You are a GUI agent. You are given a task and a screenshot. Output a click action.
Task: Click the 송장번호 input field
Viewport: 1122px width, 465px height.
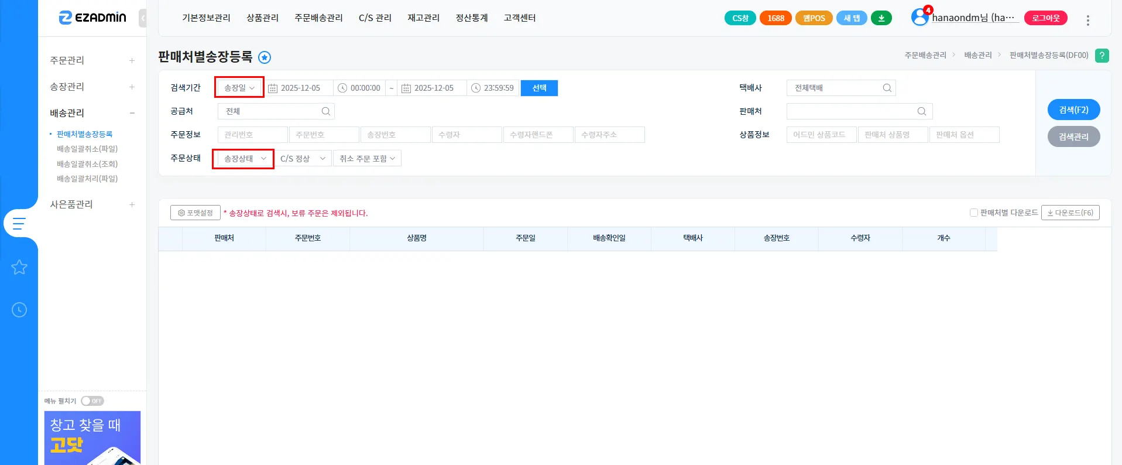(395, 135)
